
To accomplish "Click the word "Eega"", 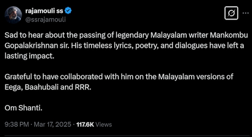I will pos(12,88).
